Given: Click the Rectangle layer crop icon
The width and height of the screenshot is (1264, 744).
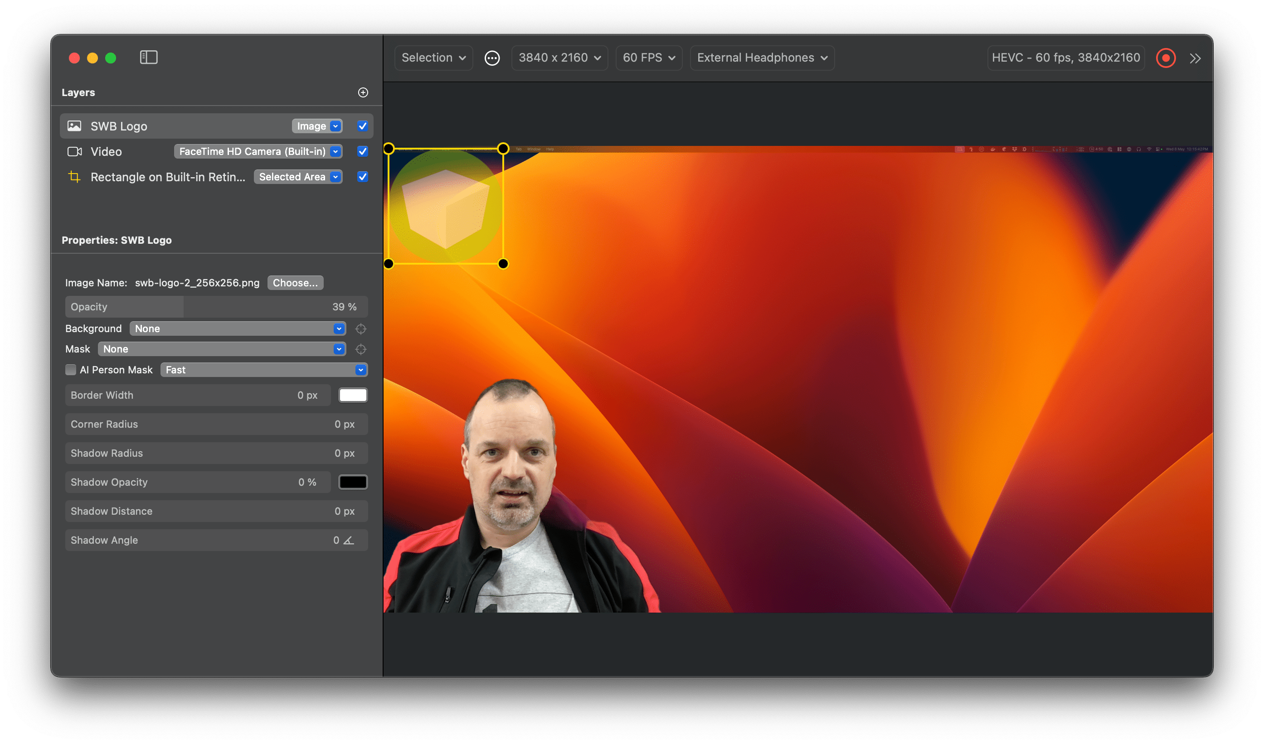Looking at the screenshot, I should pyautogui.click(x=74, y=176).
